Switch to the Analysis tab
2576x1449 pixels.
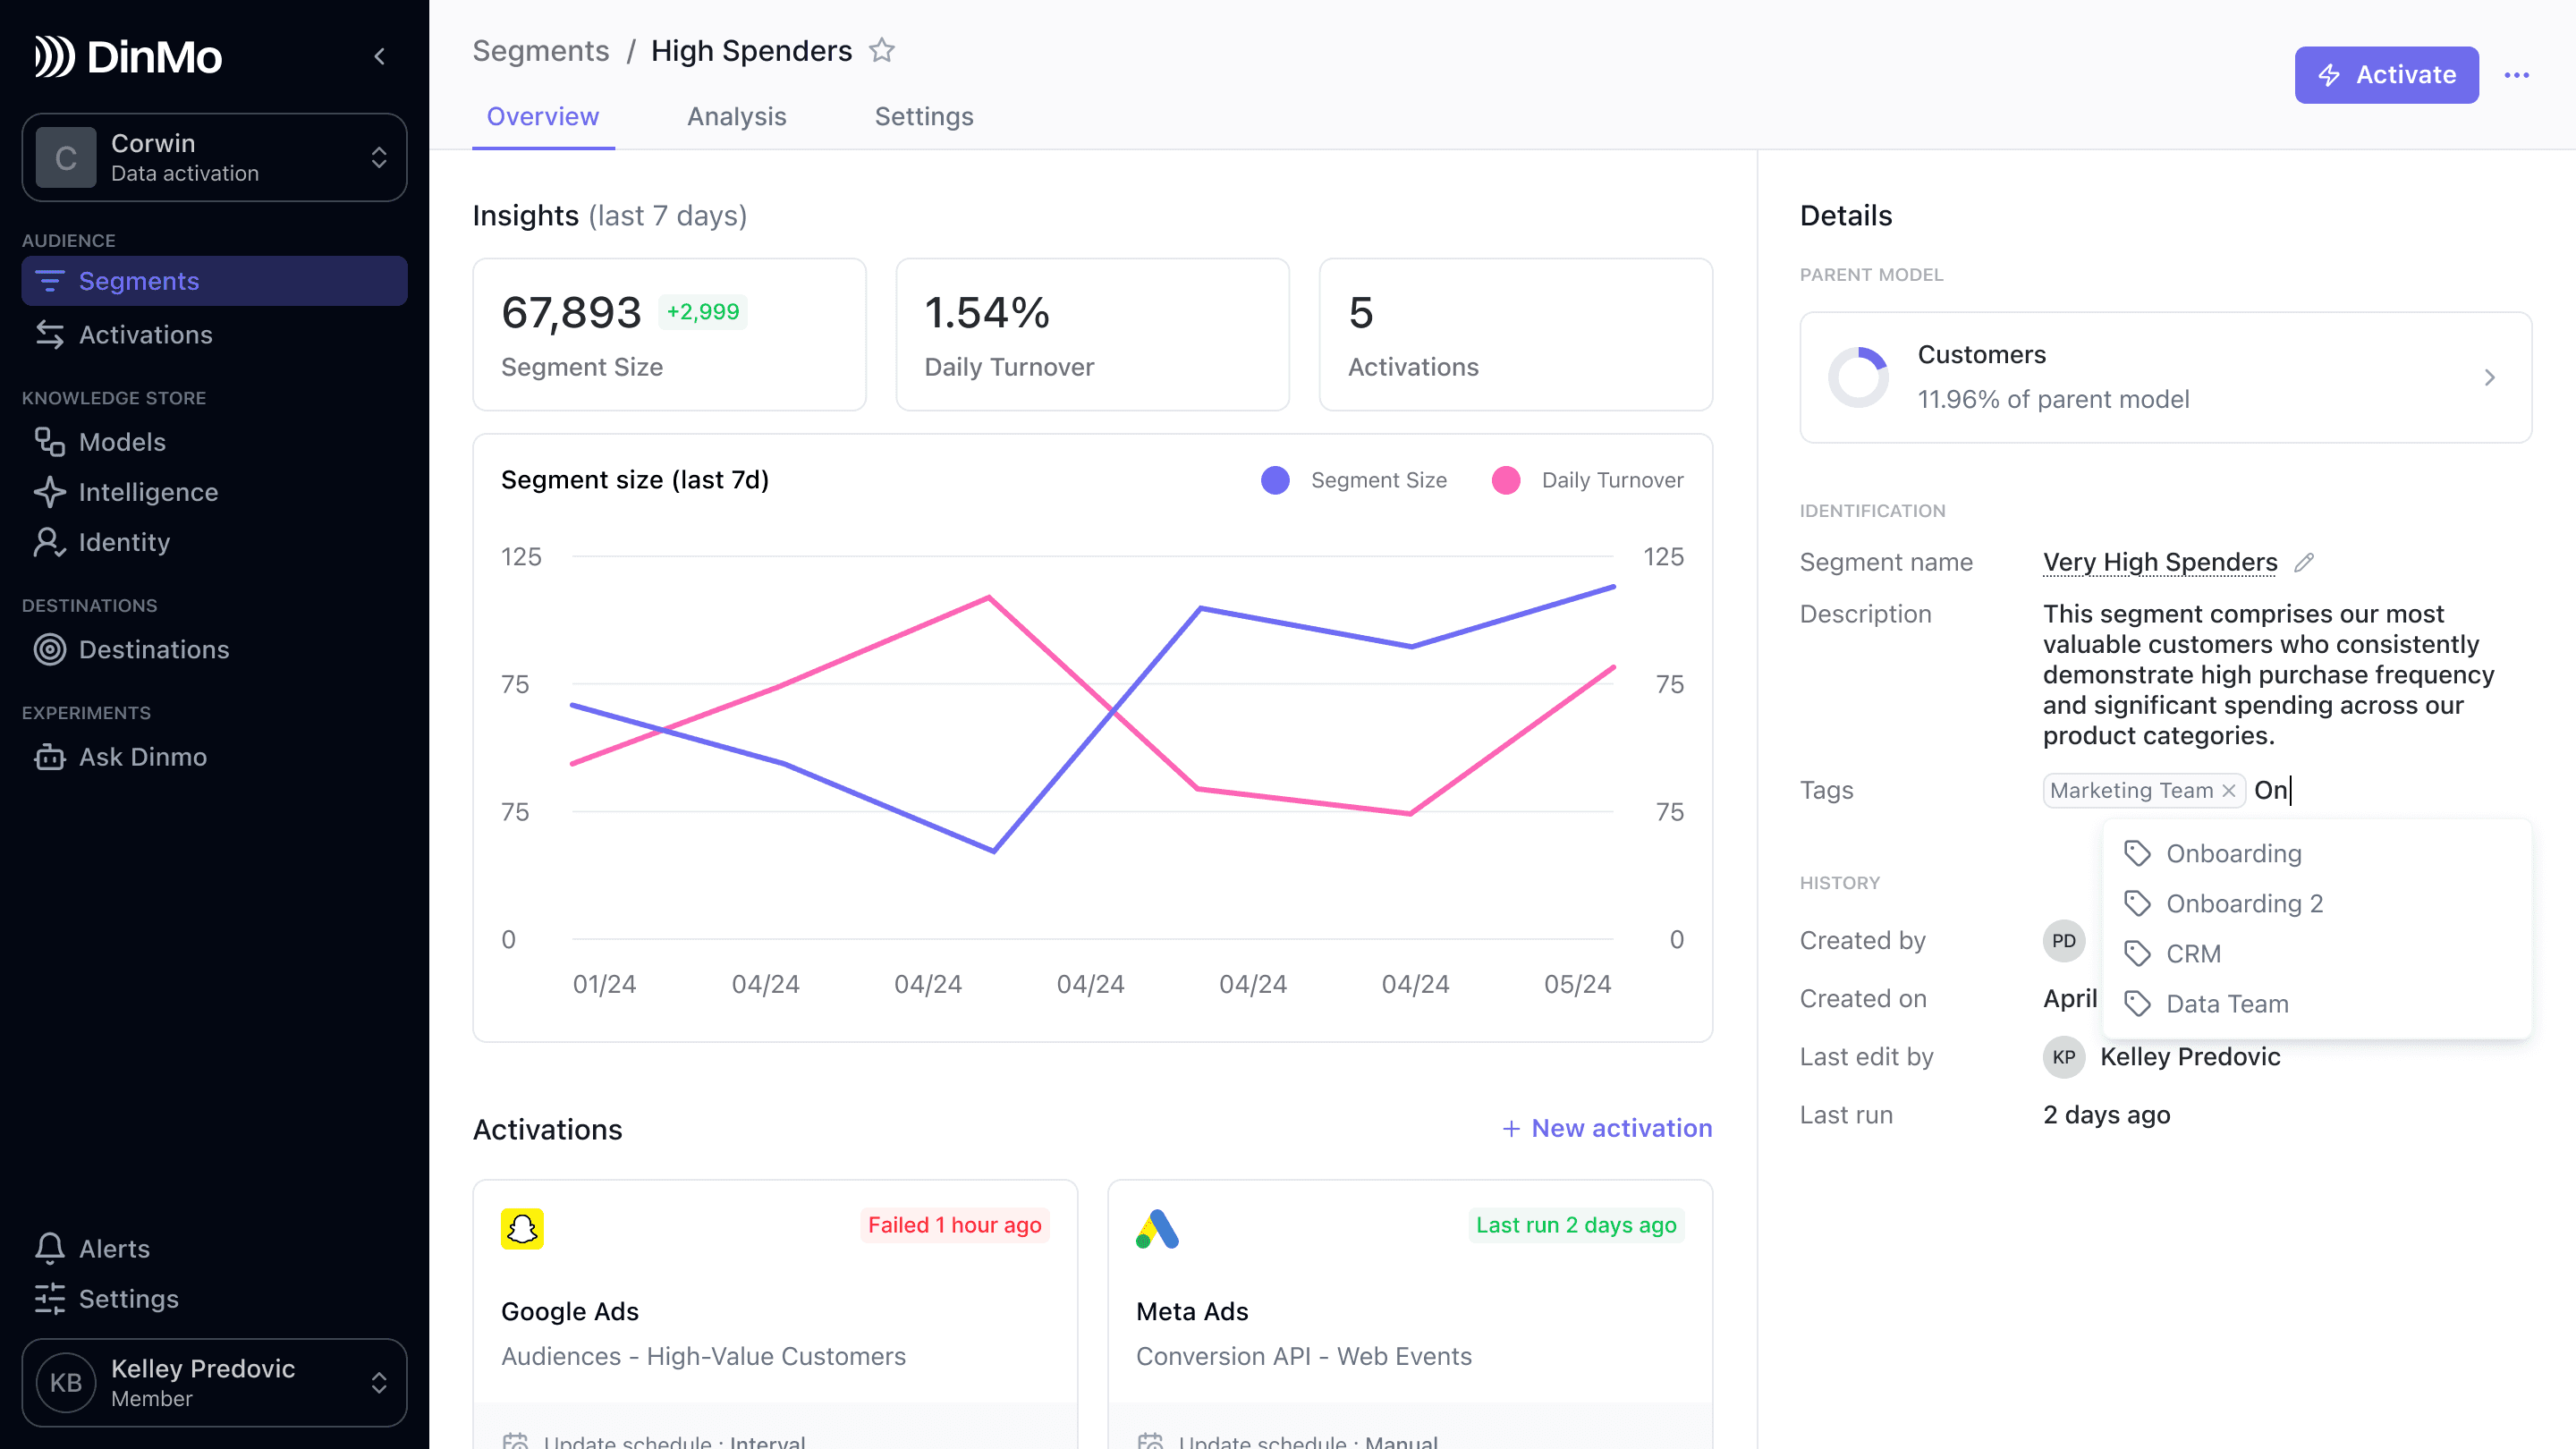click(x=736, y=116)
